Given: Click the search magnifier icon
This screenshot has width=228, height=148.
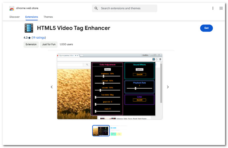Looking at the screenshot, I should click(x=96, y=8).
